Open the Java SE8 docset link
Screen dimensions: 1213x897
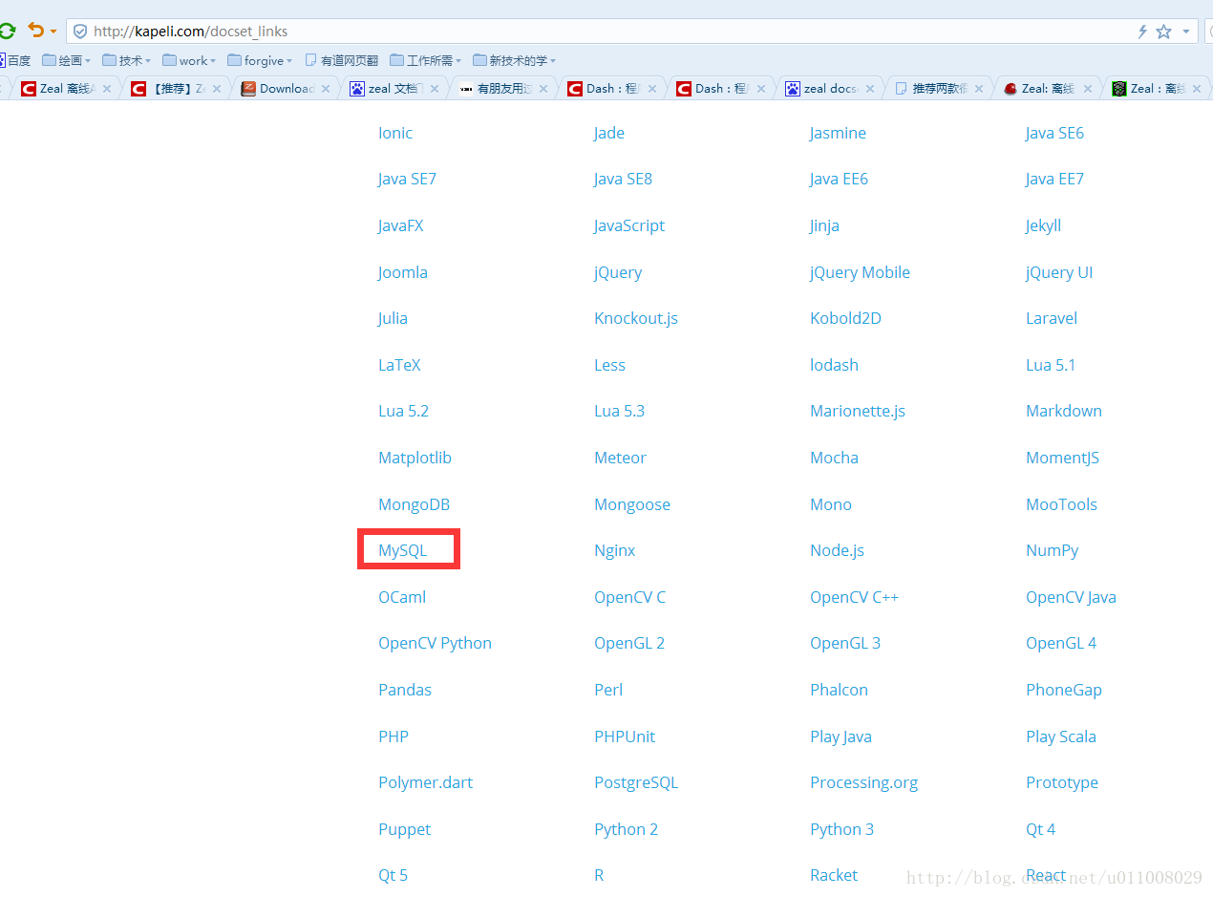tap(623, 179)
